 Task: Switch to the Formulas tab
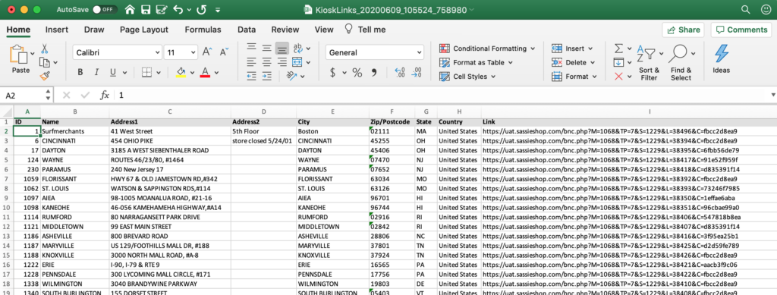point(203,30)
